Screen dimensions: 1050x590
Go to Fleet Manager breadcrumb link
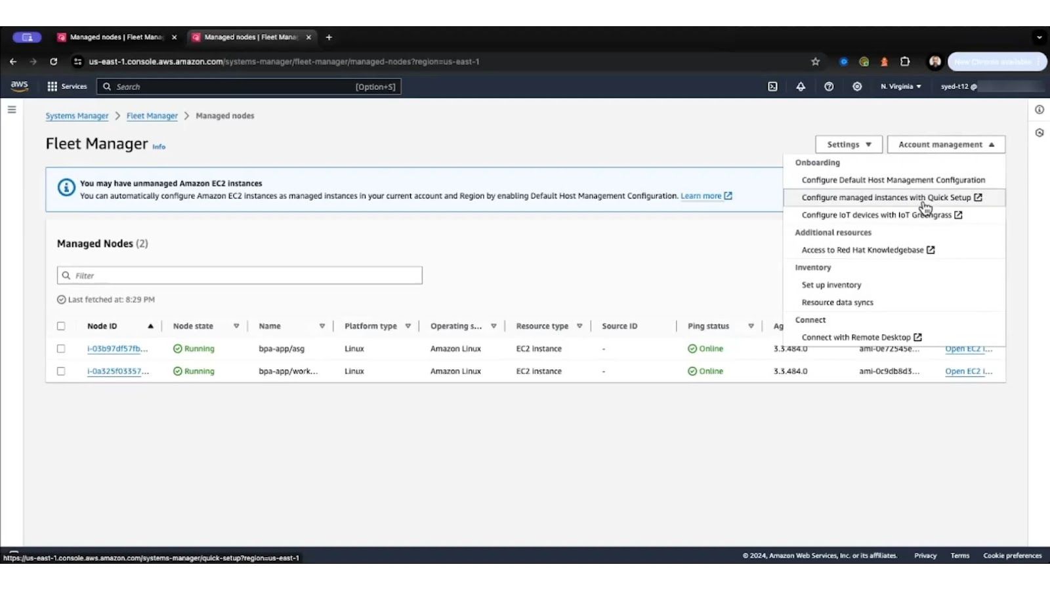click(x=152, y=116)
